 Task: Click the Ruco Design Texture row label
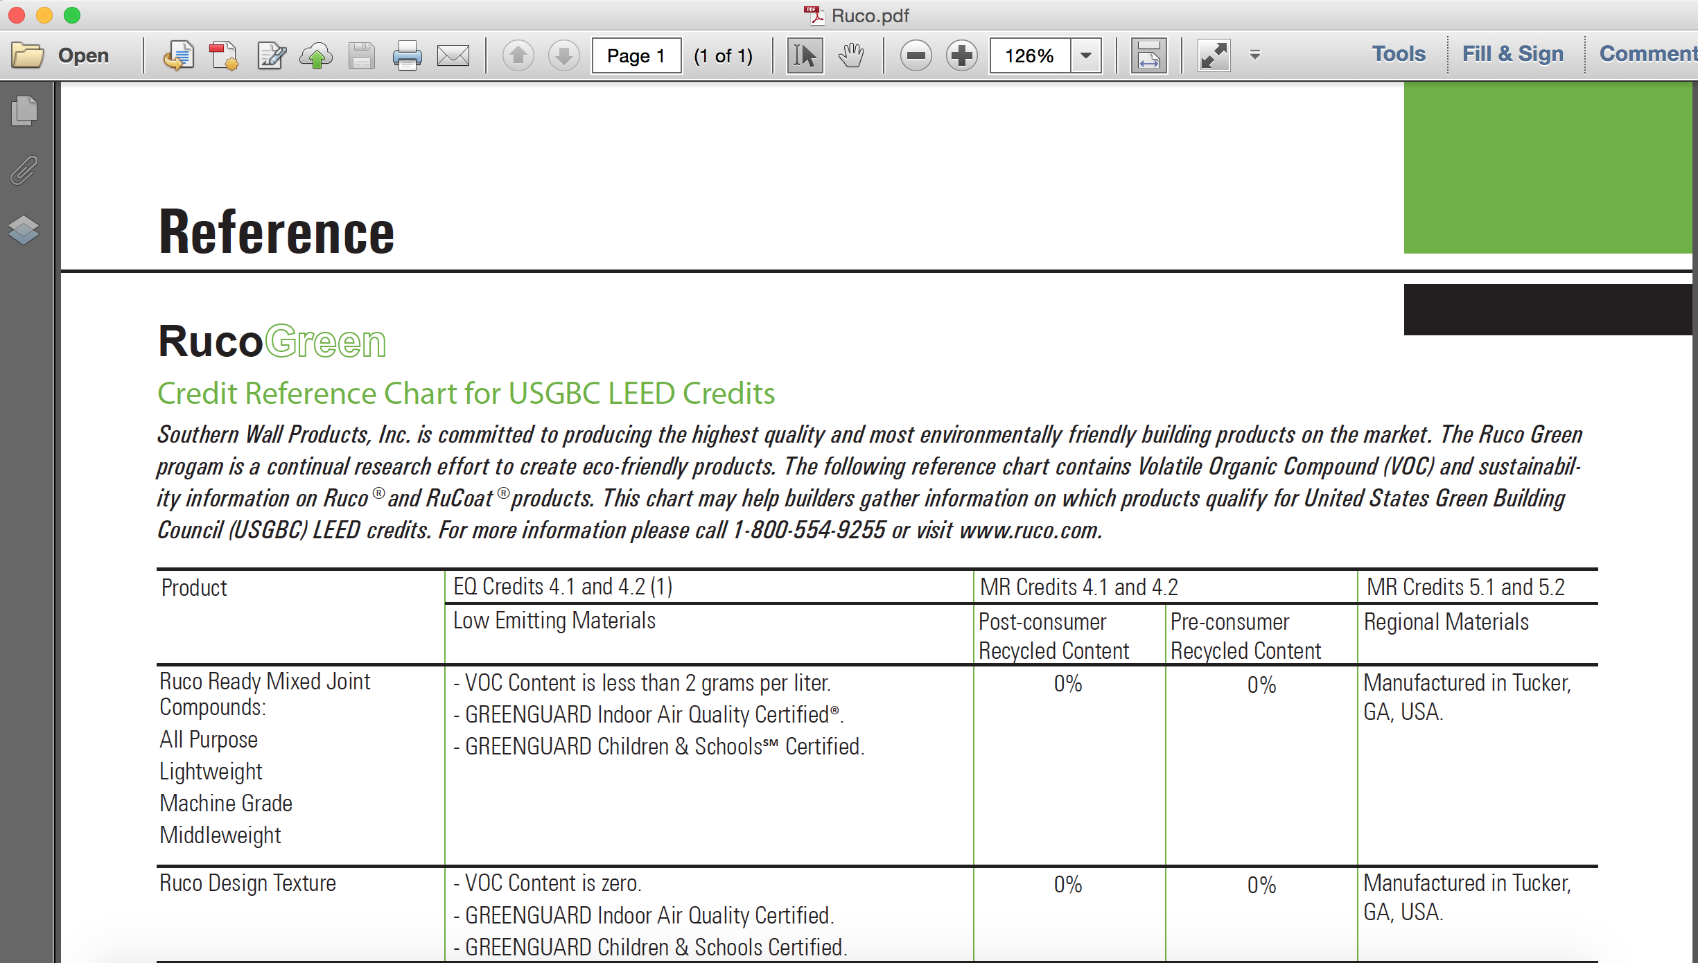point(247,883)
